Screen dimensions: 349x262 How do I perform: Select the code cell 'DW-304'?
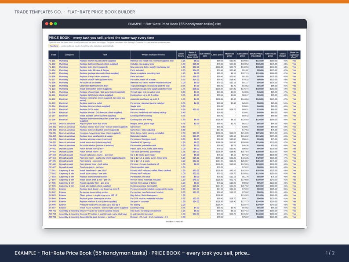[54, 133]
